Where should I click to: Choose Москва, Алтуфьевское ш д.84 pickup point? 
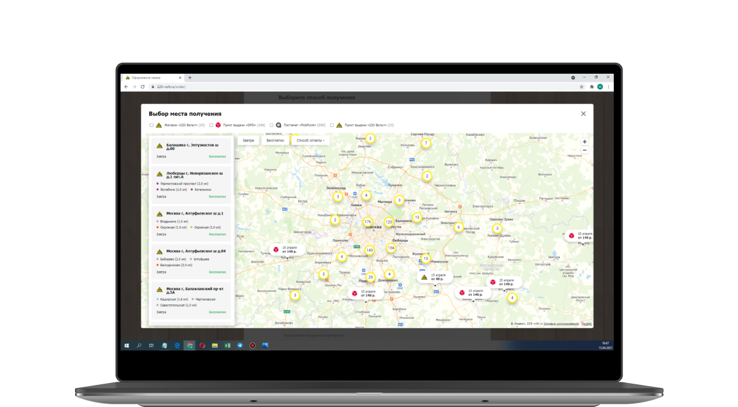click(x=191, y=262)
